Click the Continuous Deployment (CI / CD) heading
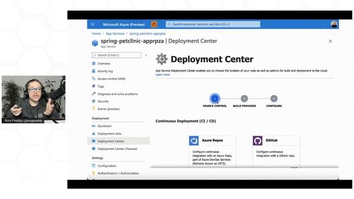The width and height of the screenshot is (354, 199). 186,121
